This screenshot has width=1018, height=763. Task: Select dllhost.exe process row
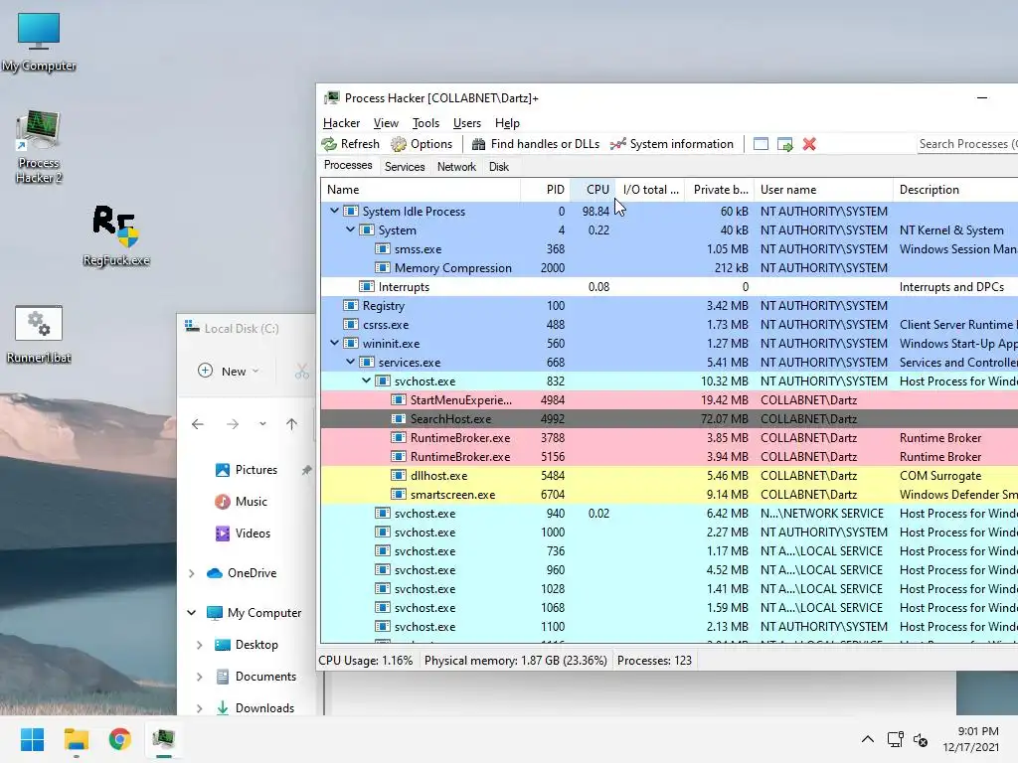click(x=669, y=476)
